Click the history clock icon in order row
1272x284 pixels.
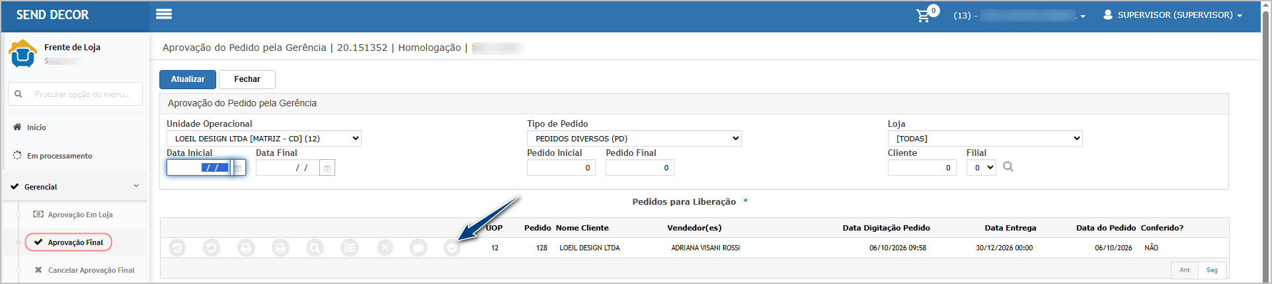click(x=177, y=248)
